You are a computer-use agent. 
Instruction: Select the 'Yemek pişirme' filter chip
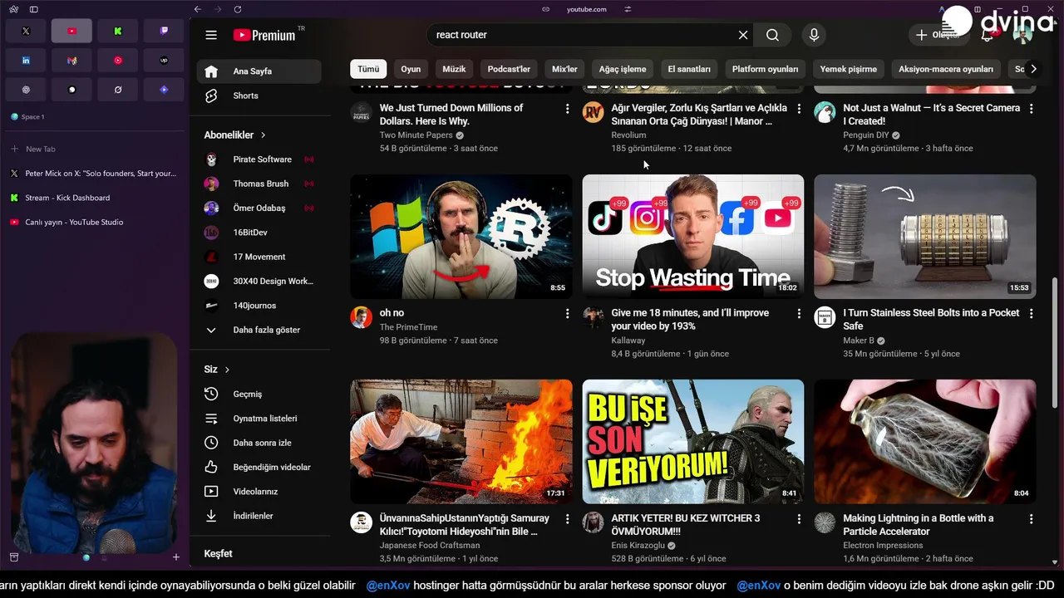click(849, 69)
